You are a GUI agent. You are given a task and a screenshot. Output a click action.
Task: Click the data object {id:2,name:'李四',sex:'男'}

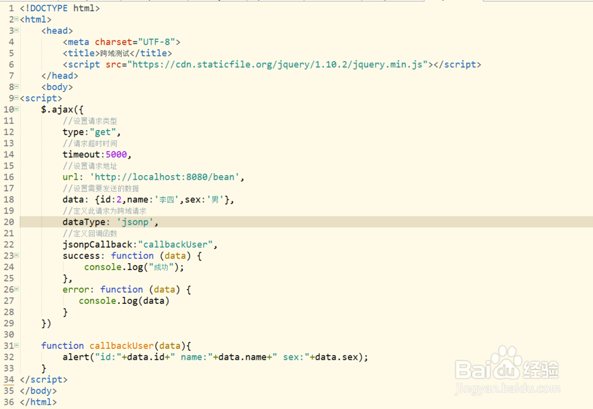162,199
